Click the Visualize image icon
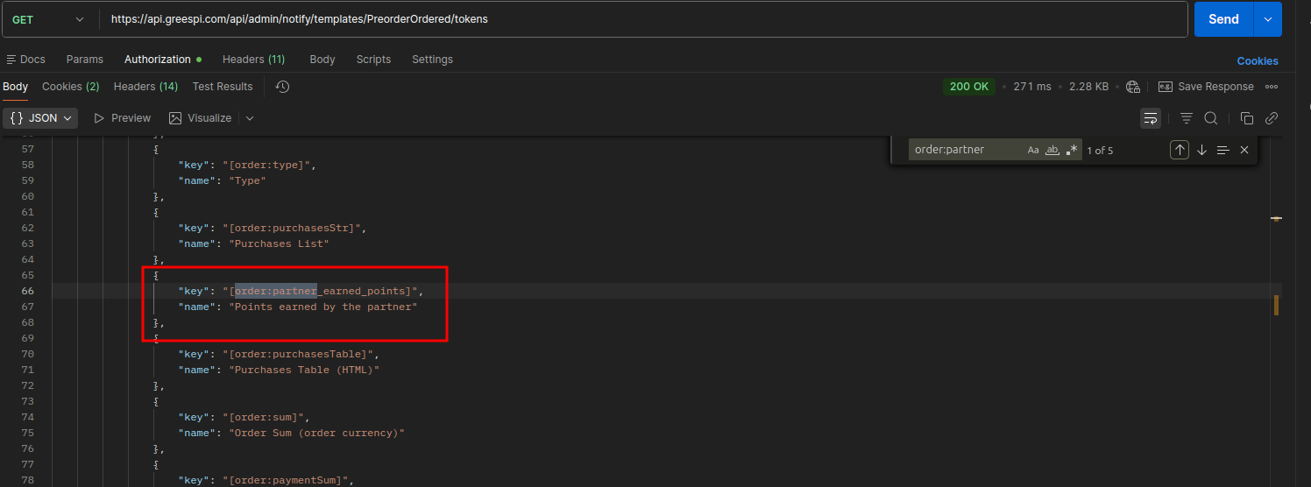 [x=175, y=118]
